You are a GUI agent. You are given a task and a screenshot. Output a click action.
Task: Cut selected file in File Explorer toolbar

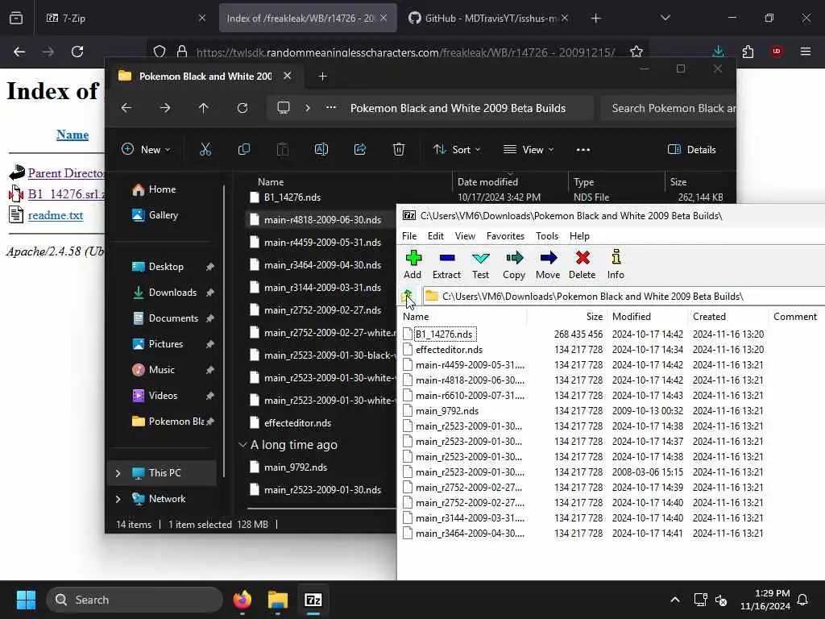[x=205, y=149]
